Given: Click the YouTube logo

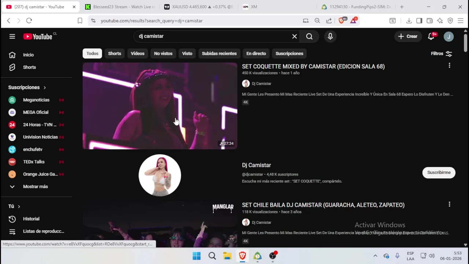Looking at the screenshot, I should pyautogui.click(x=38, y=36).
